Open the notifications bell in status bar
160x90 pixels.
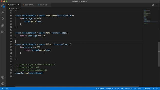coord(157,88)
